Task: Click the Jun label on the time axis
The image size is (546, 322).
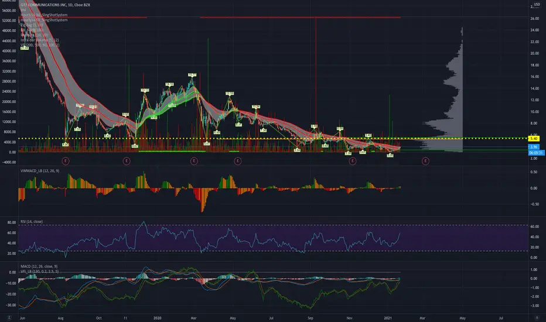Action: click(x=23, y=318)
